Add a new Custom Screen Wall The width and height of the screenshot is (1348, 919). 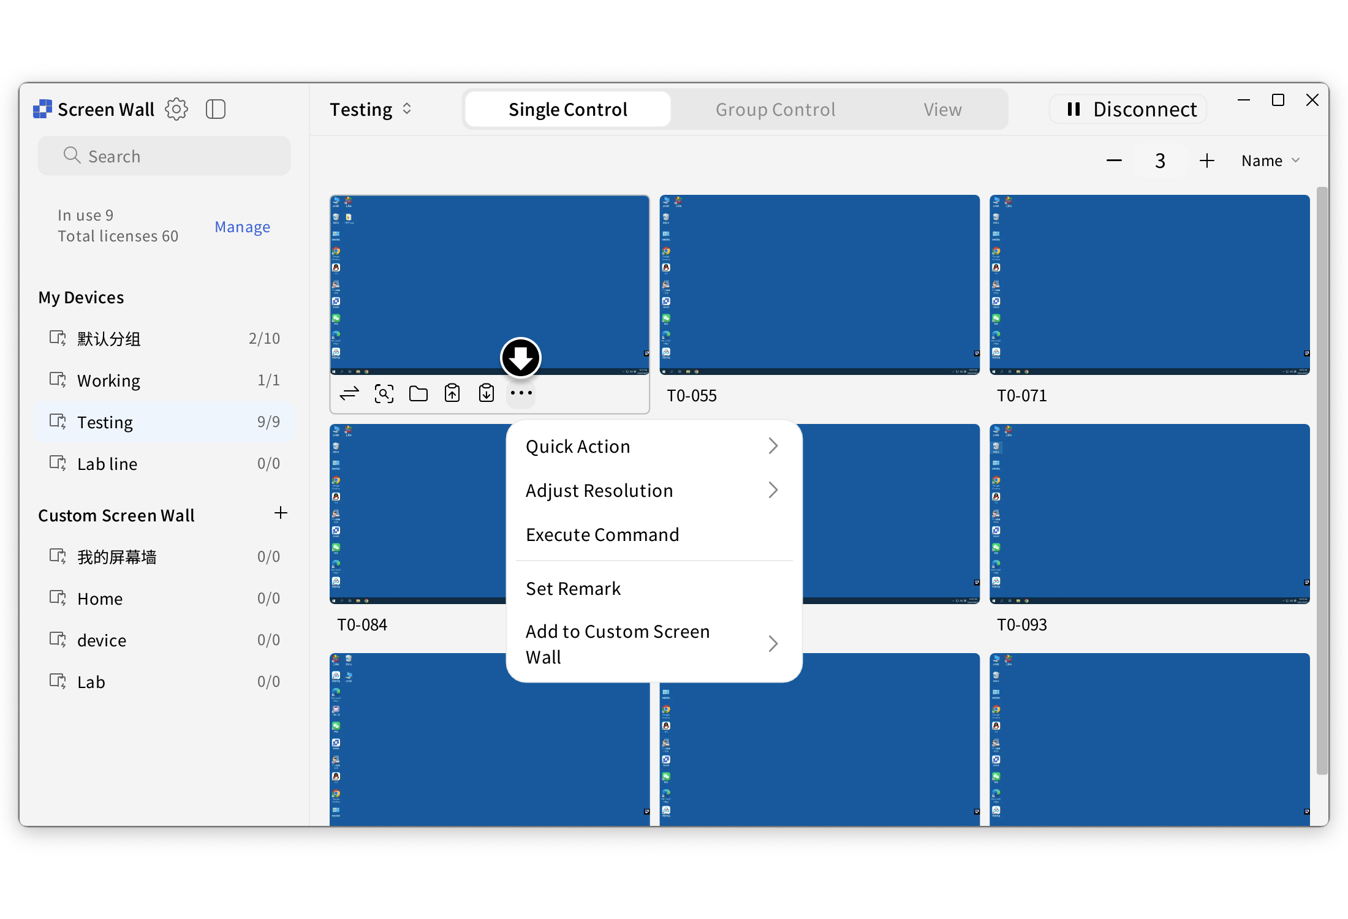(281, 513)
